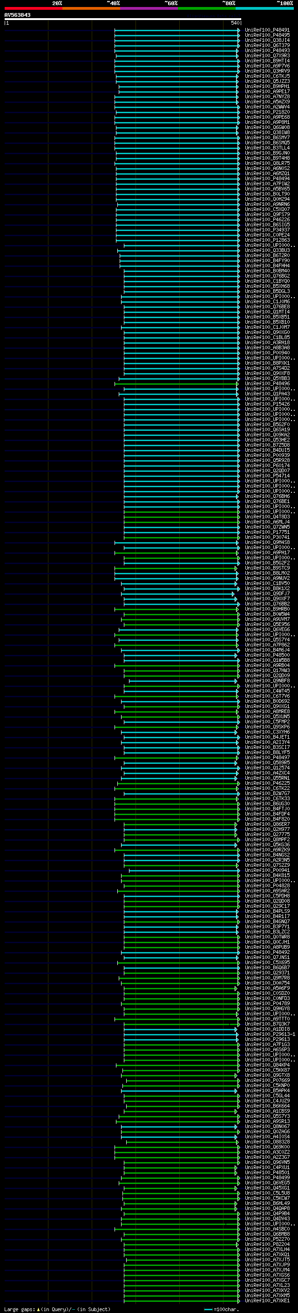
Task: Select hit UniRef100_P21820
Action: click(267, 112)
